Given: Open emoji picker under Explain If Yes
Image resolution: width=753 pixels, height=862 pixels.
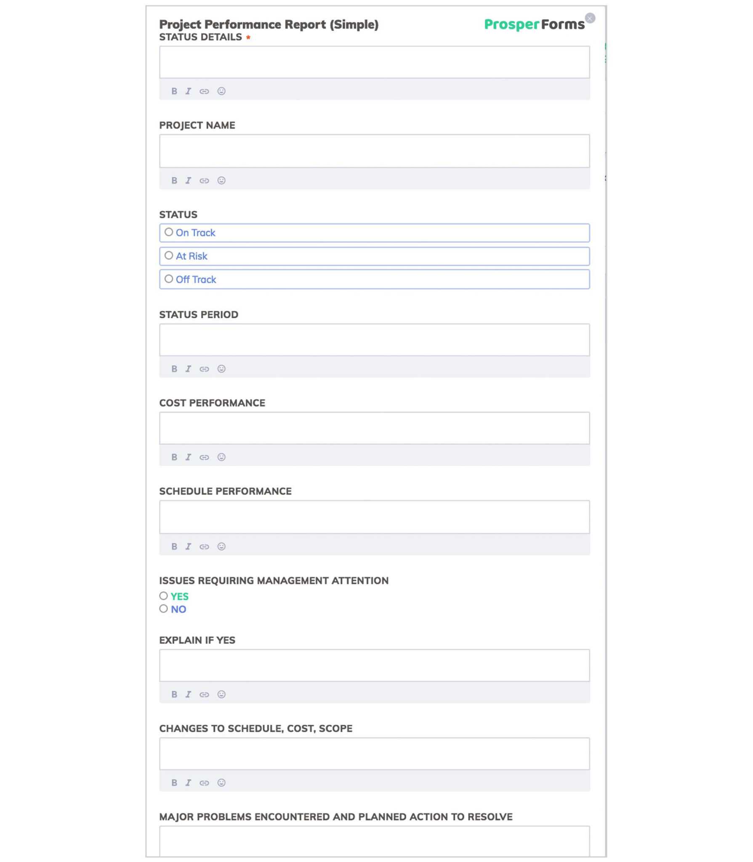Looking at the screenshot, I should point(221,694).
